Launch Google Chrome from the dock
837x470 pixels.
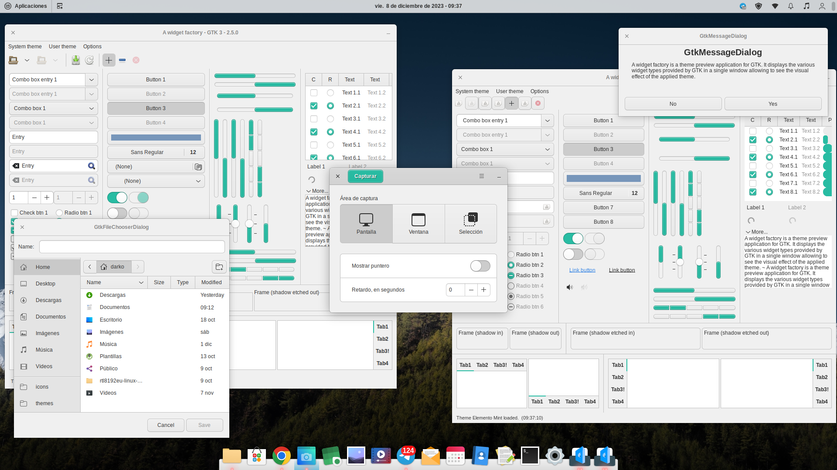click(282, 456)
